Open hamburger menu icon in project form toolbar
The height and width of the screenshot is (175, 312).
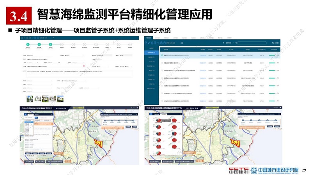53,37
